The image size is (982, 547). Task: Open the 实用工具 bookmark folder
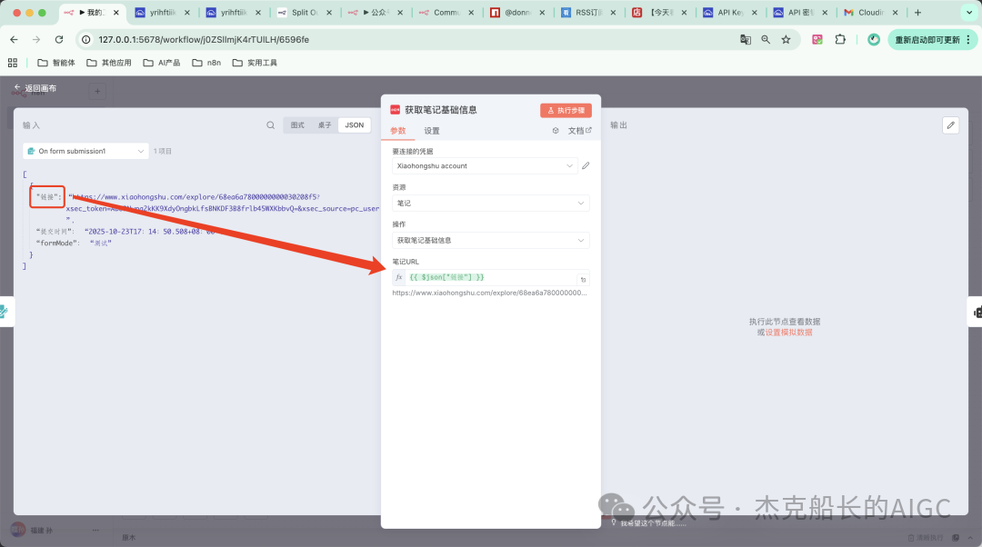pyautogui.click(x=255, y=63)
